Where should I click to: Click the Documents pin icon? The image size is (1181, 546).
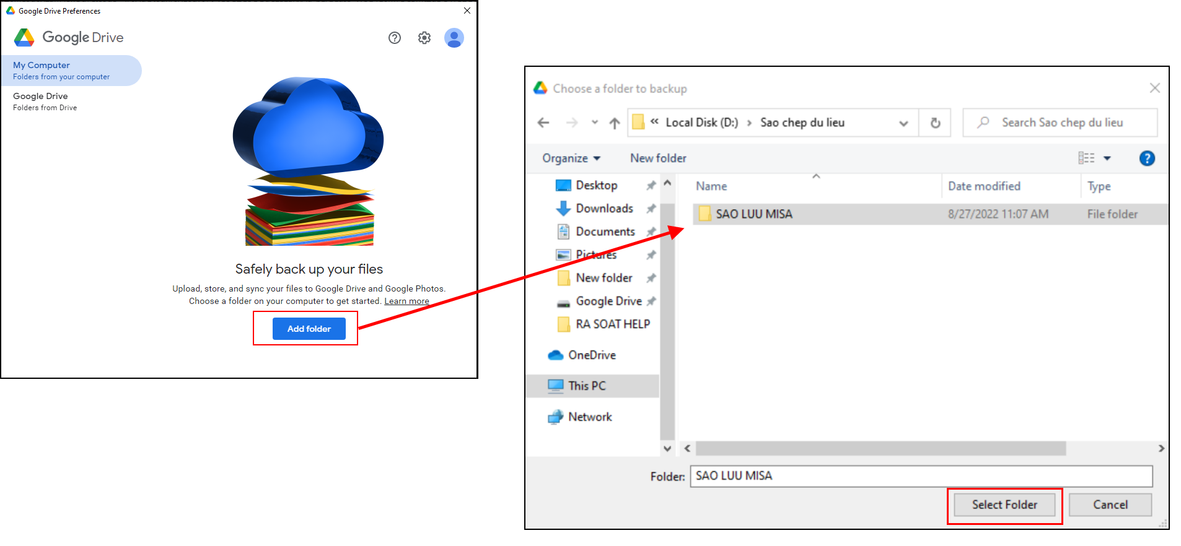(651, 232)
